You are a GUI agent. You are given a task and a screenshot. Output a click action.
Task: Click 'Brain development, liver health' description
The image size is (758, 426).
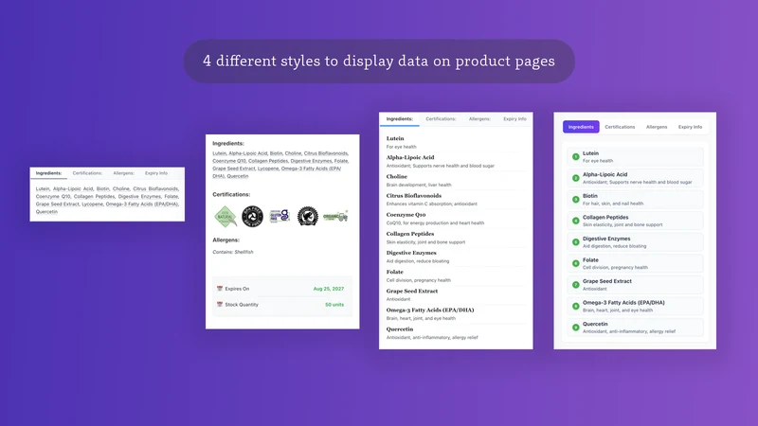[419, 185]
